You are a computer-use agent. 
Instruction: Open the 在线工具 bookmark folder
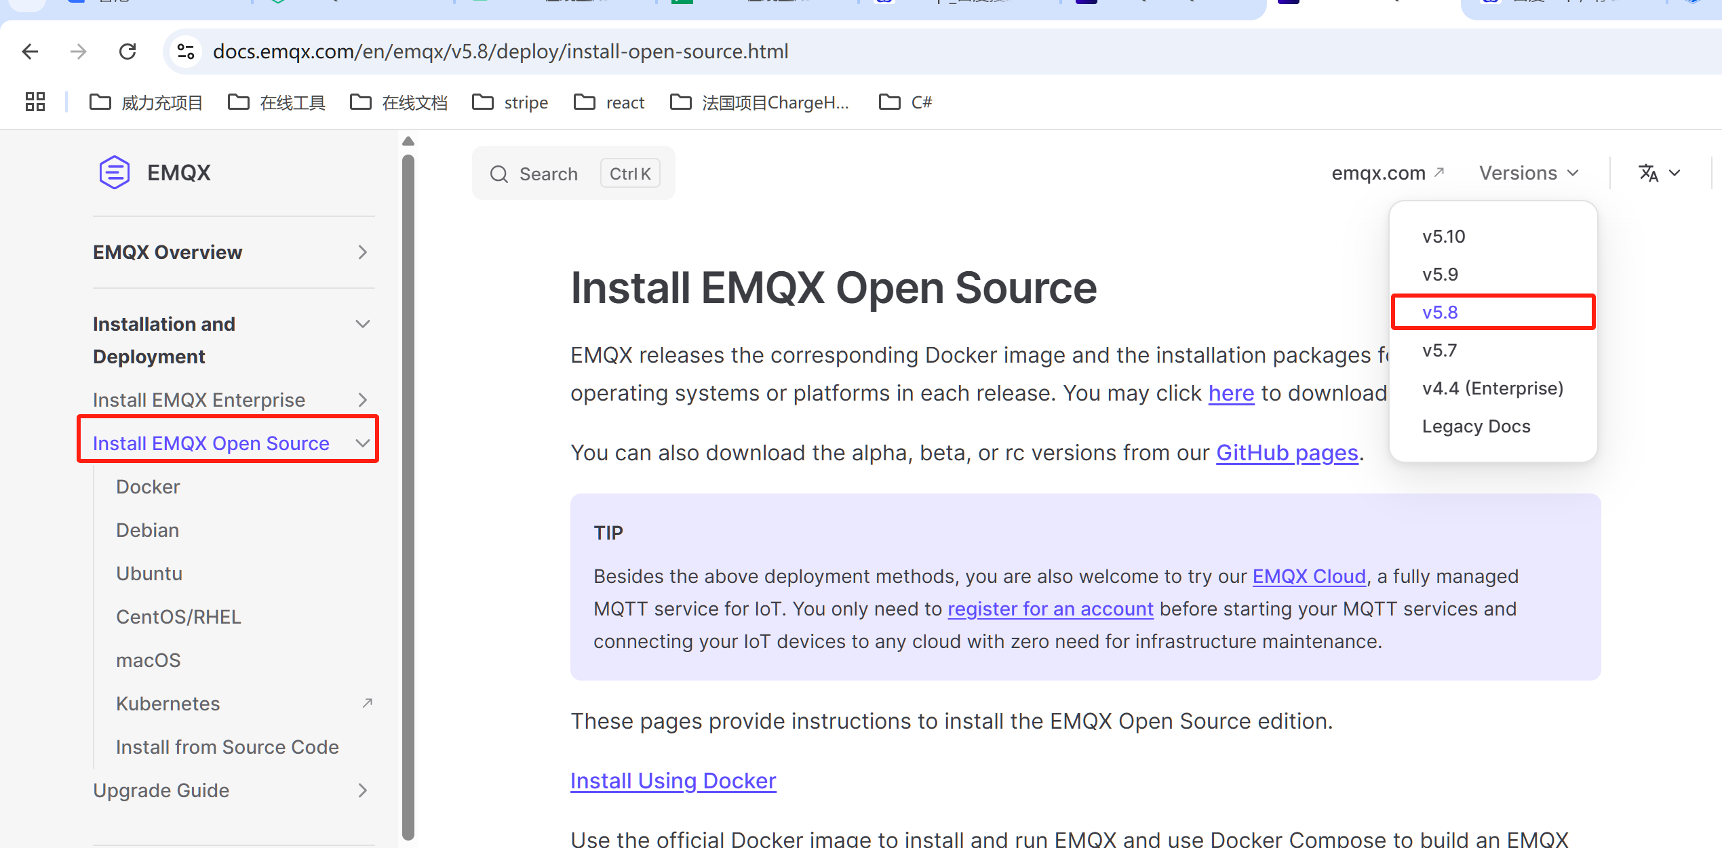point(277,102)
